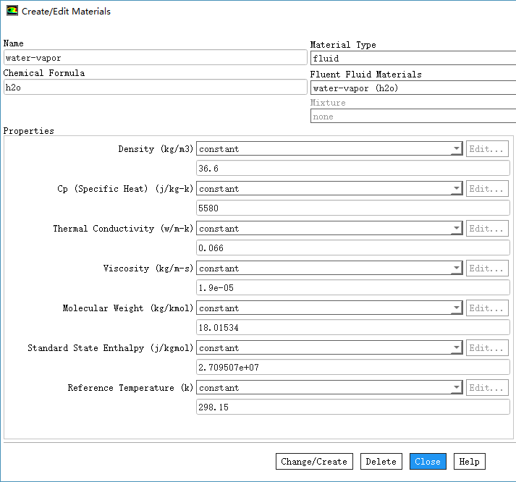This screenshot has width=516, height=482.
Task: Click the Fluent app icon in title bar
Action: (12, 12)
